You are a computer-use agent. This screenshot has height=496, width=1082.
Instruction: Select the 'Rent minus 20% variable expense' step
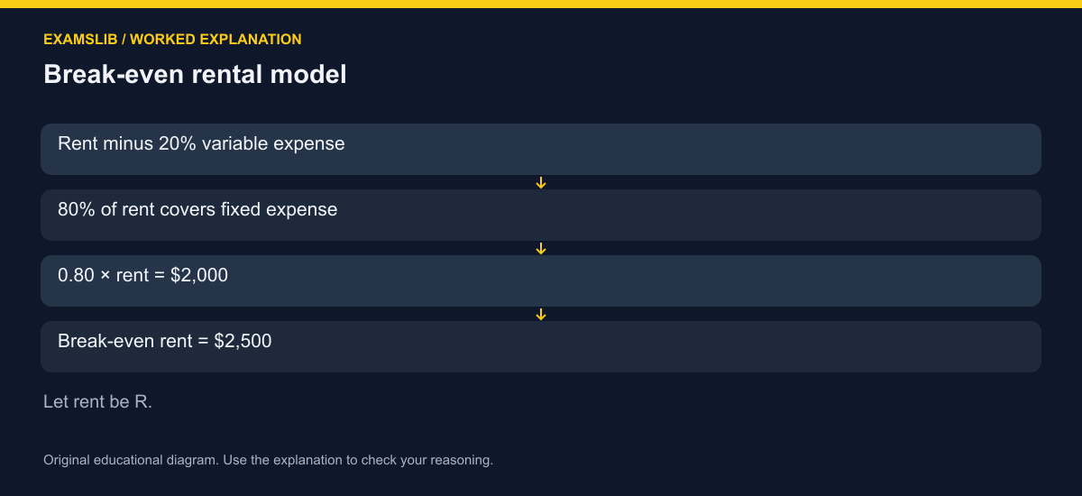[x=541, y=149]
